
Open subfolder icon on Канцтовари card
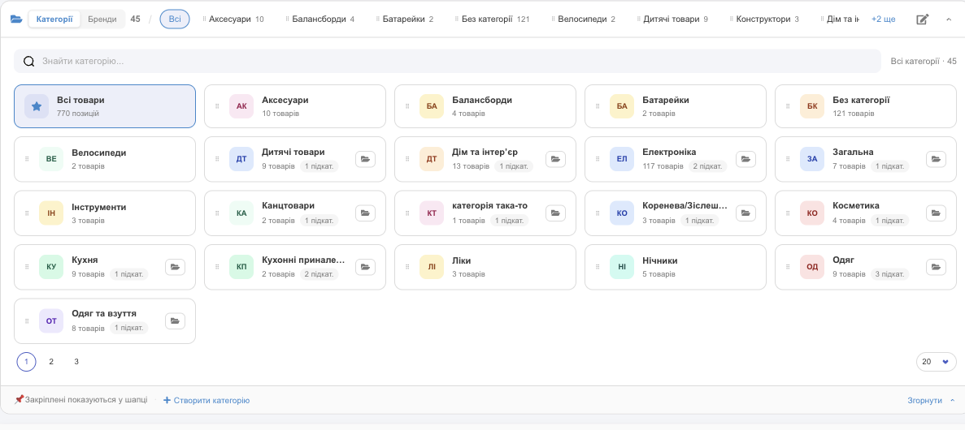point(366,213)
